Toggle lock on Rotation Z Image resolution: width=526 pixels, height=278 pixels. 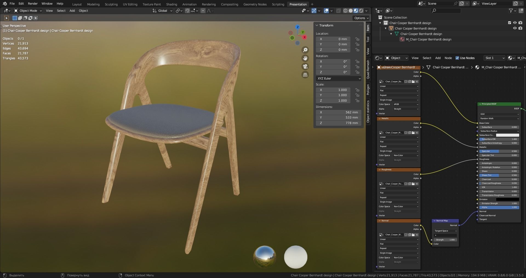(x=357, y=72)
